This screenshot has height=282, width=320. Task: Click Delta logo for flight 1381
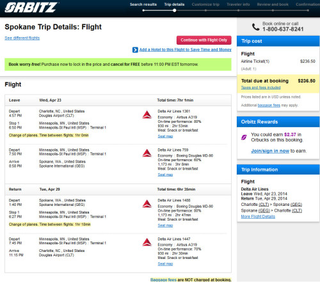[x=147, y=114]
